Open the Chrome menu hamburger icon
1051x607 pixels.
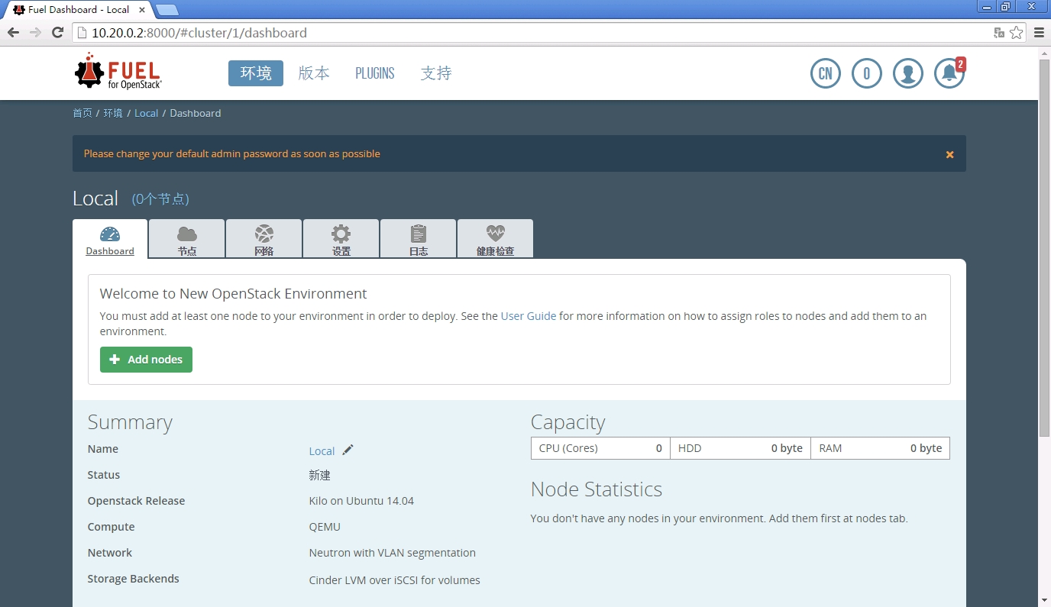[1039, 32]
